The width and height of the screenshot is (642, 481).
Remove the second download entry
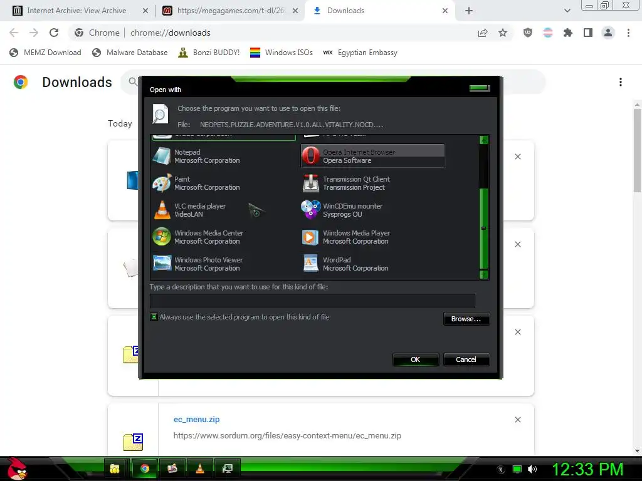pos(518,244)
